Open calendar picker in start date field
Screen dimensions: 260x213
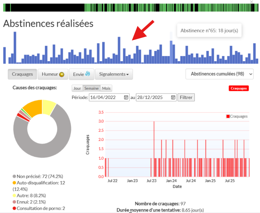pyautogui.click(x=126, y=97)
